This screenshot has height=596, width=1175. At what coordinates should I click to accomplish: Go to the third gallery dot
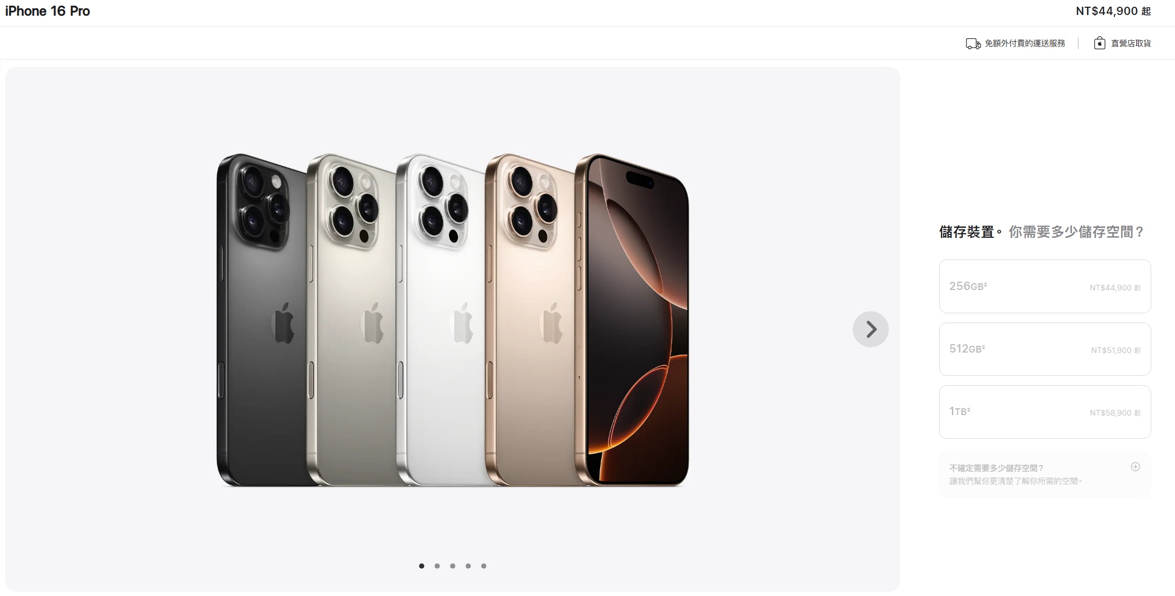point(453,566)
